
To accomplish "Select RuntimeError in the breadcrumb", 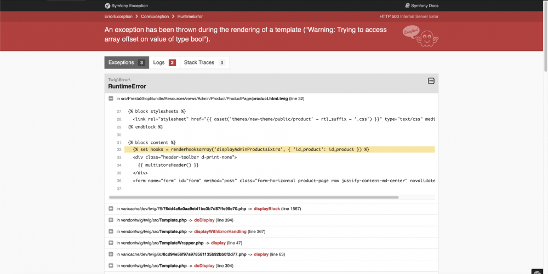I will [x=190, y=16].
